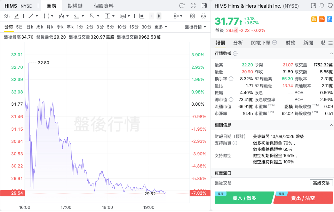Select the rectangle shape tool

coord(46,16)
